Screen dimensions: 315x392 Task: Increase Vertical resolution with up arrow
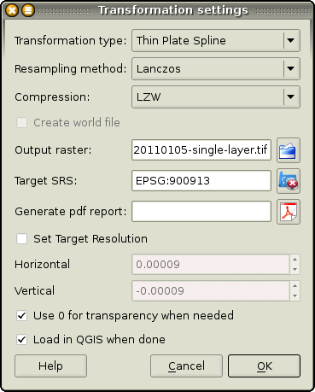pyautogui.click(x=295, y=286)
